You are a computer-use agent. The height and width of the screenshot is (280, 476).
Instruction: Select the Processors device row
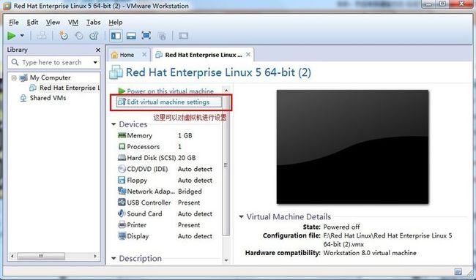[x=166, y=147]
